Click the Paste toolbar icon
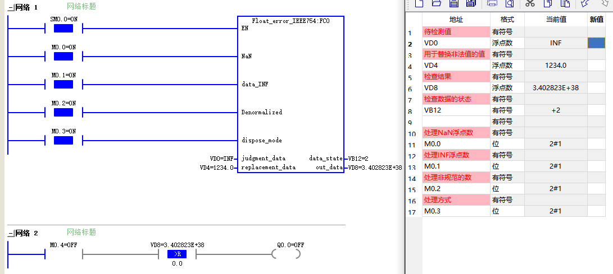This screenshot has height=274, width=613. click(565, 3)
